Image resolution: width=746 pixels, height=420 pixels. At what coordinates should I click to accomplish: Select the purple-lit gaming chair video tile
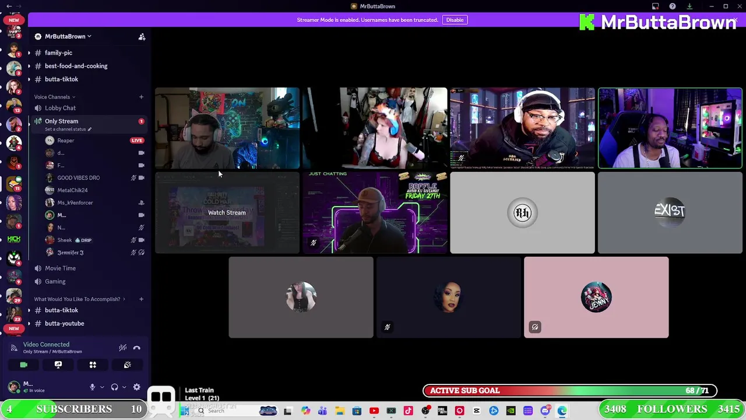pyautogui.click(x=670, y=128)
